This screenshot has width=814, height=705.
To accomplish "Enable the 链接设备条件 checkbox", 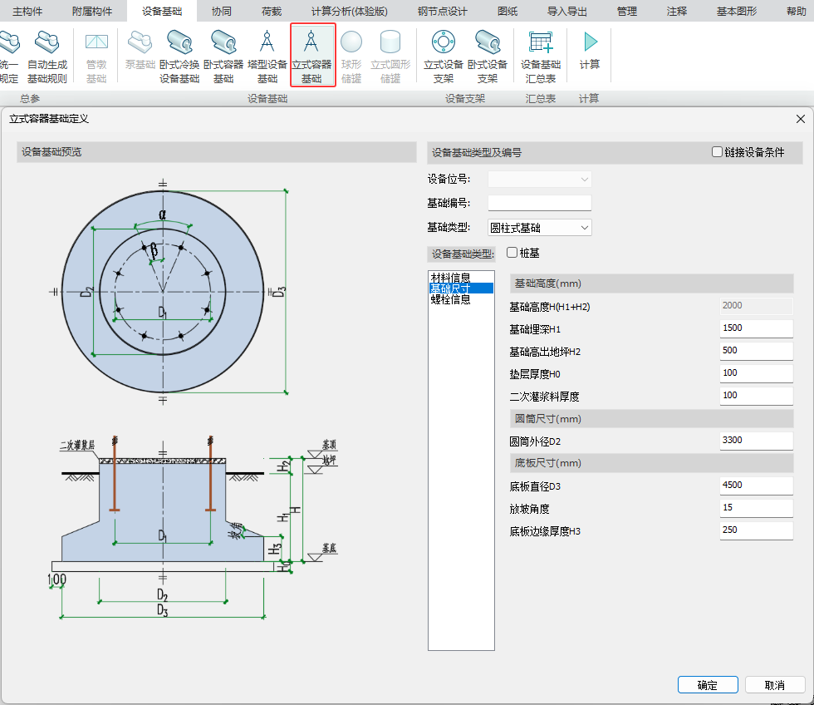I will tap(718, 152).
